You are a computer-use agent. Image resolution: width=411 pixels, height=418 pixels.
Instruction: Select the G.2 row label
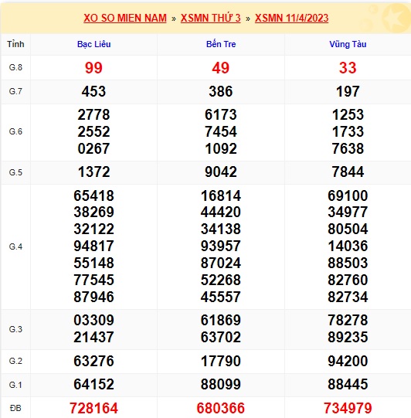[x=15, y=361]
